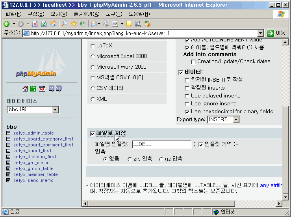The image size is (291, 217).
Task: Open the 편집(E) menu
Action: coord(36,14)
